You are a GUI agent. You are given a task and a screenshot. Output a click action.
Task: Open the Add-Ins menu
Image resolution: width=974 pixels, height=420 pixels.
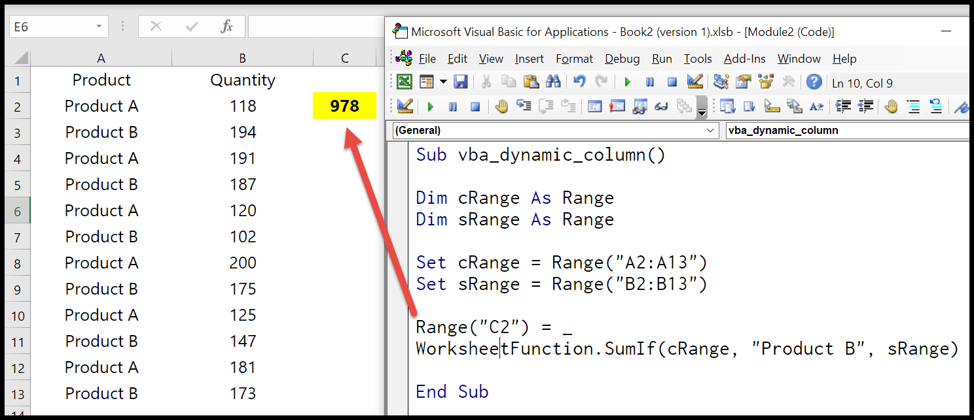(x=744, y=58)
